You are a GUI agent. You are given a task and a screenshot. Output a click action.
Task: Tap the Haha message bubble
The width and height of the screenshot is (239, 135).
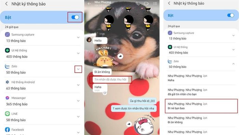coord(100,88)
